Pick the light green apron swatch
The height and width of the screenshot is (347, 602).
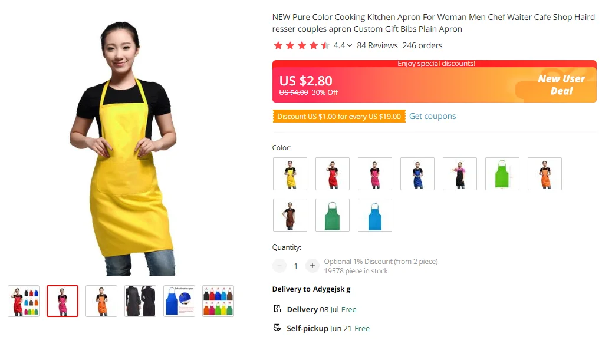pos(502,174)
